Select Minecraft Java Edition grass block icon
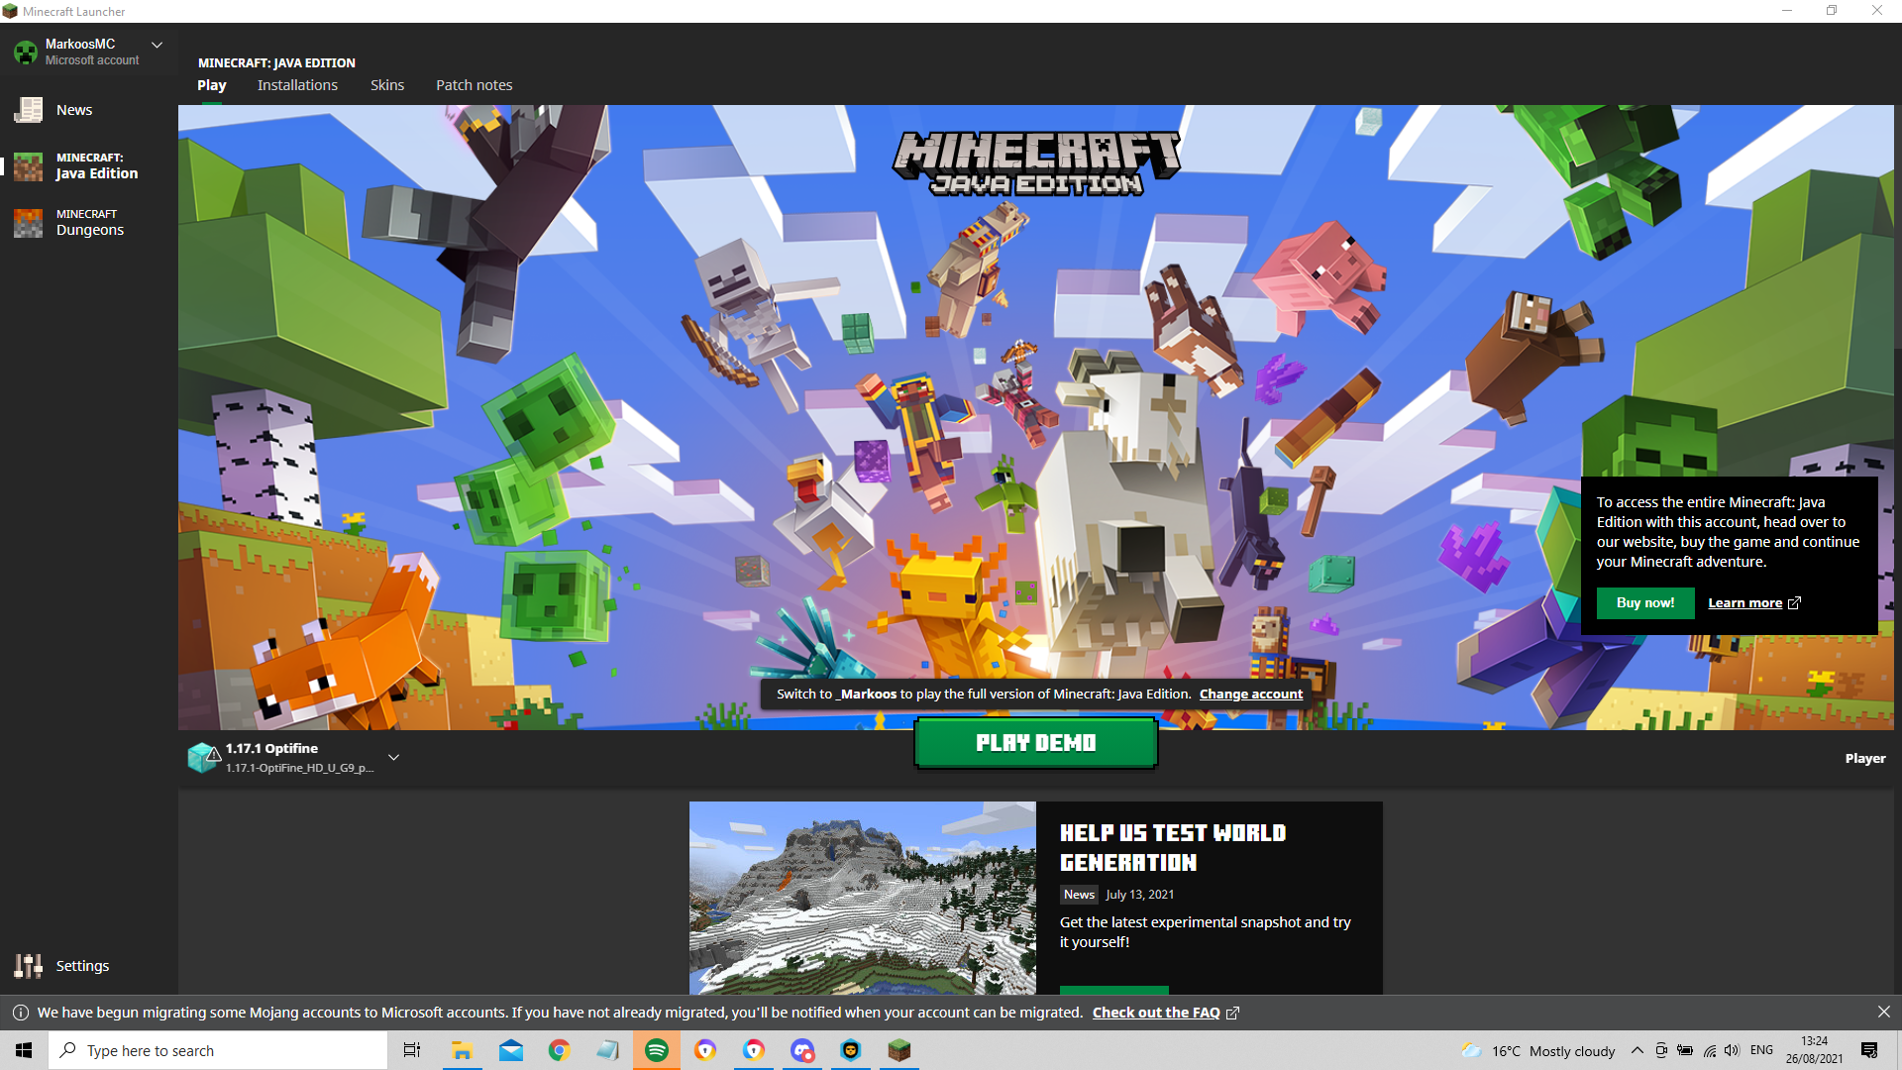The image size is (1902, 1070). (29, 166)
